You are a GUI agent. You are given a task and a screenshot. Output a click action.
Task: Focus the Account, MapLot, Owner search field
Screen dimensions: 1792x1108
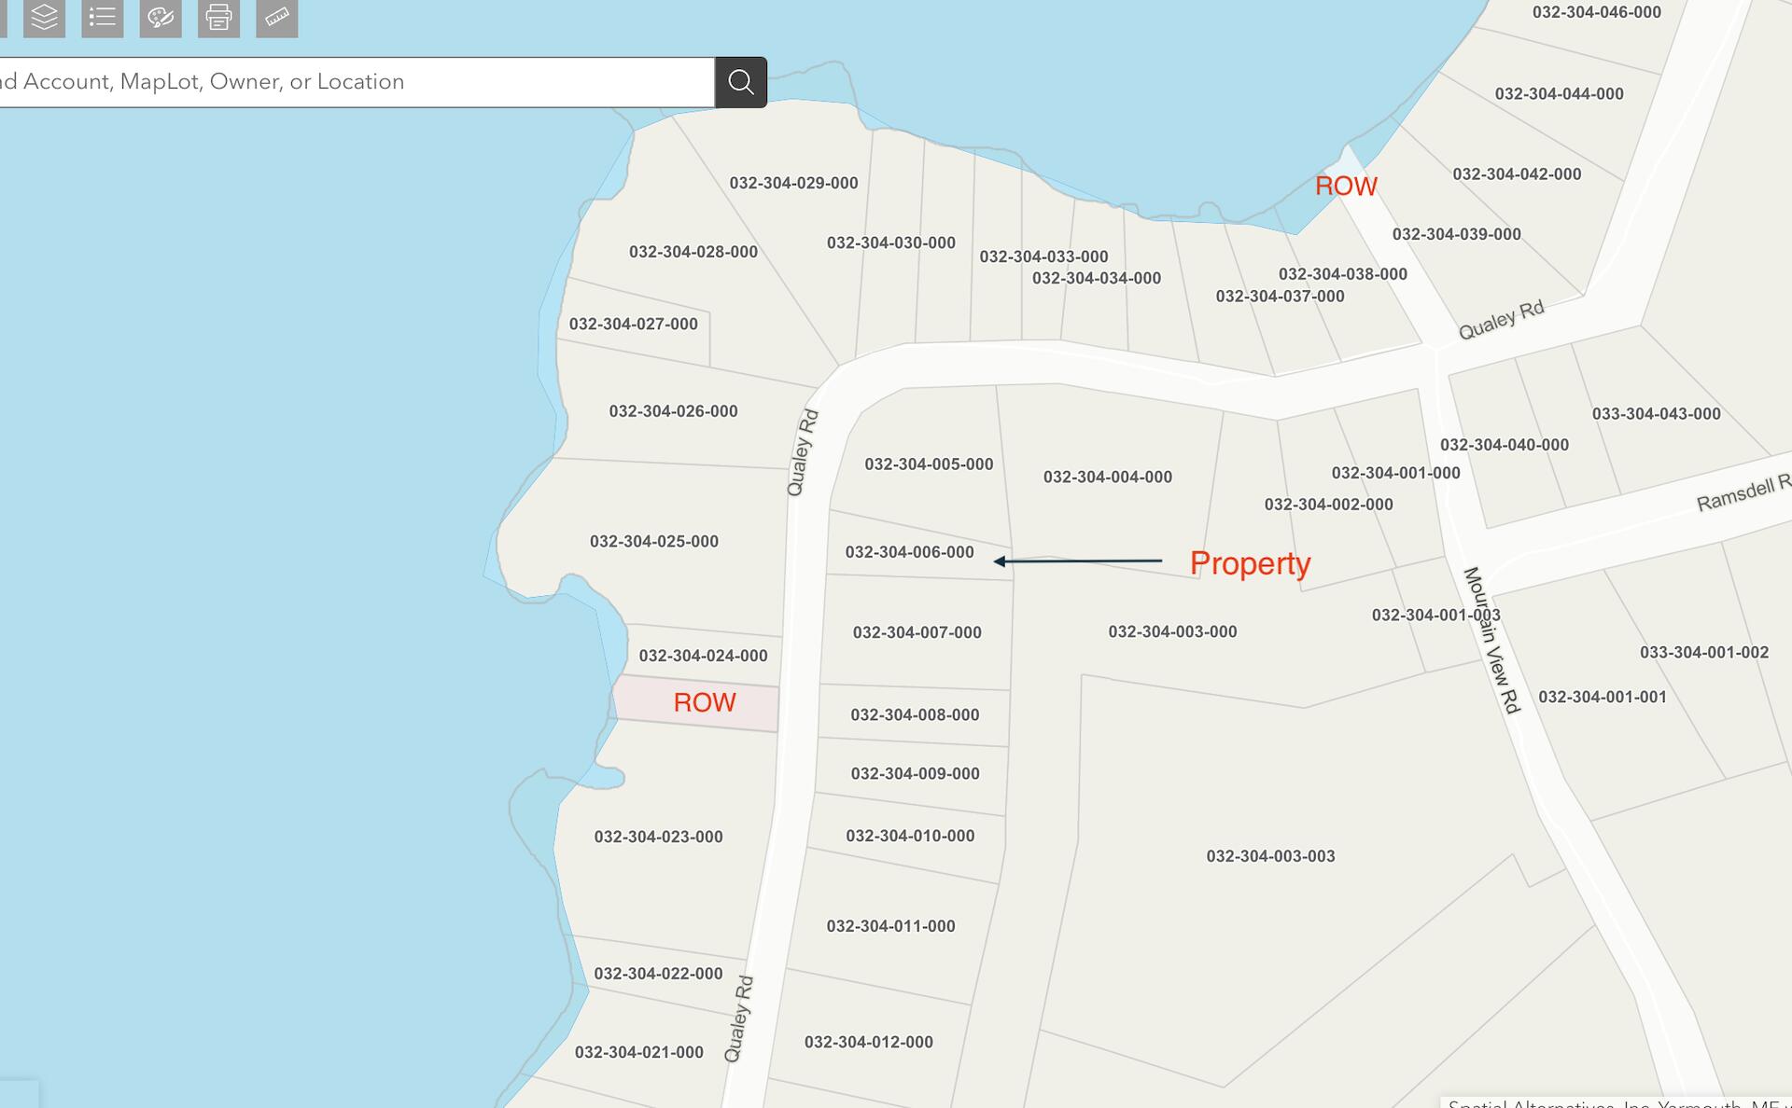(355, 82)
